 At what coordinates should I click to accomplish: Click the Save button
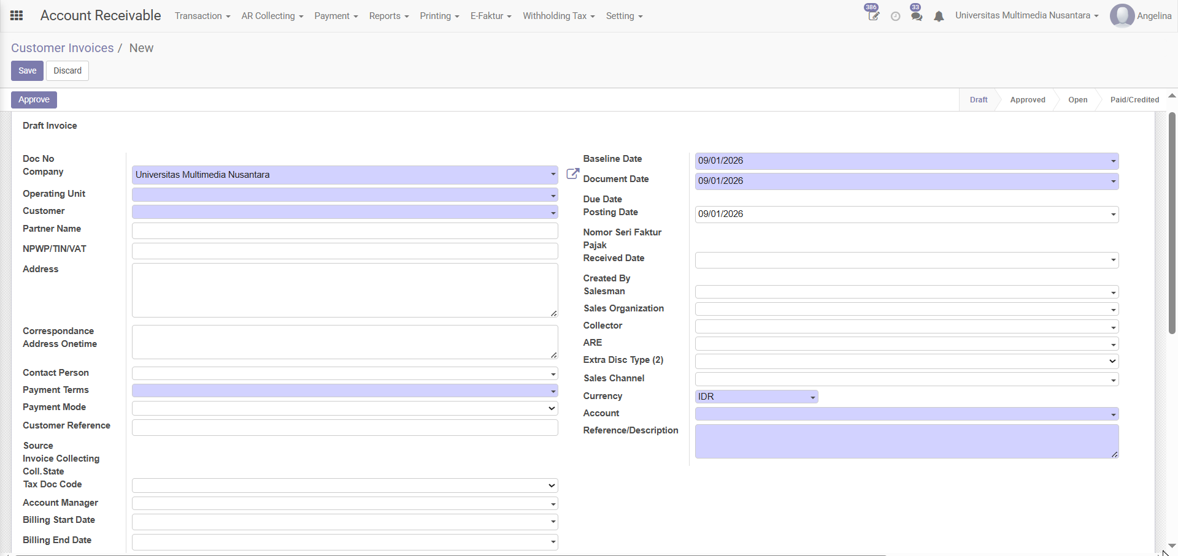coord(27,70)
